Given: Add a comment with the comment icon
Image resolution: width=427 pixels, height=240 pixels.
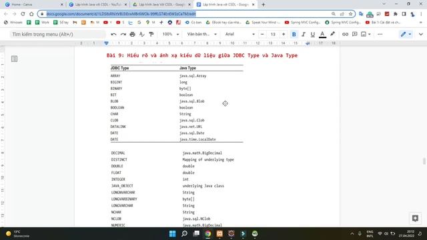Looking at the screenshot, I should click(x=354, y=34).
